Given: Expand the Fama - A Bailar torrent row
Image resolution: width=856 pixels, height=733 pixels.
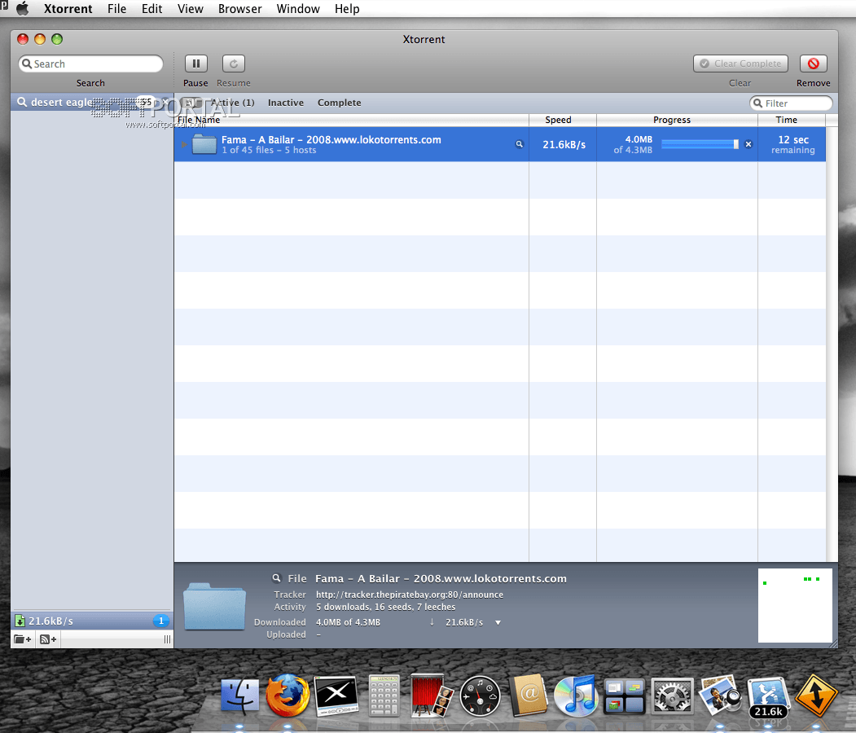Looking at the screenshot, I should [x=184, y=145].
